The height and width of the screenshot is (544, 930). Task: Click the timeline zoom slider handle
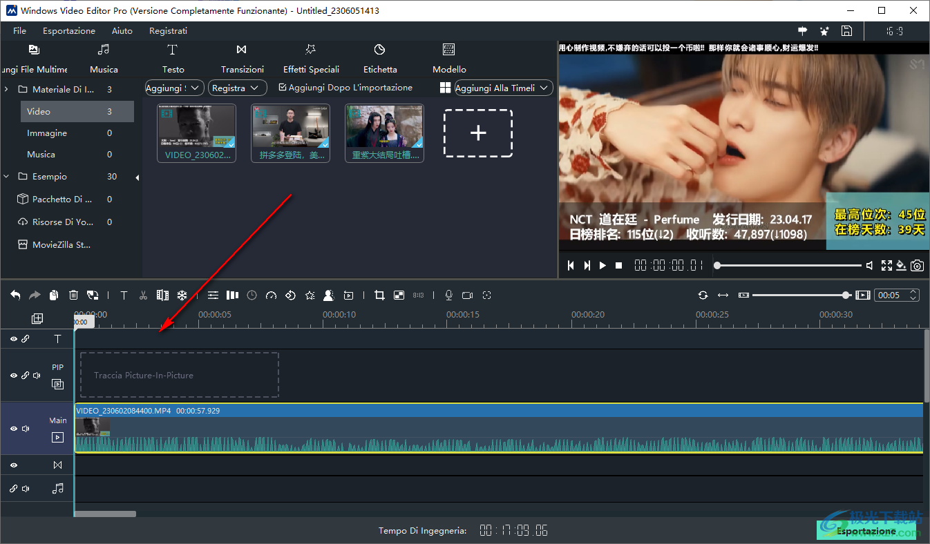click(846, 295)
